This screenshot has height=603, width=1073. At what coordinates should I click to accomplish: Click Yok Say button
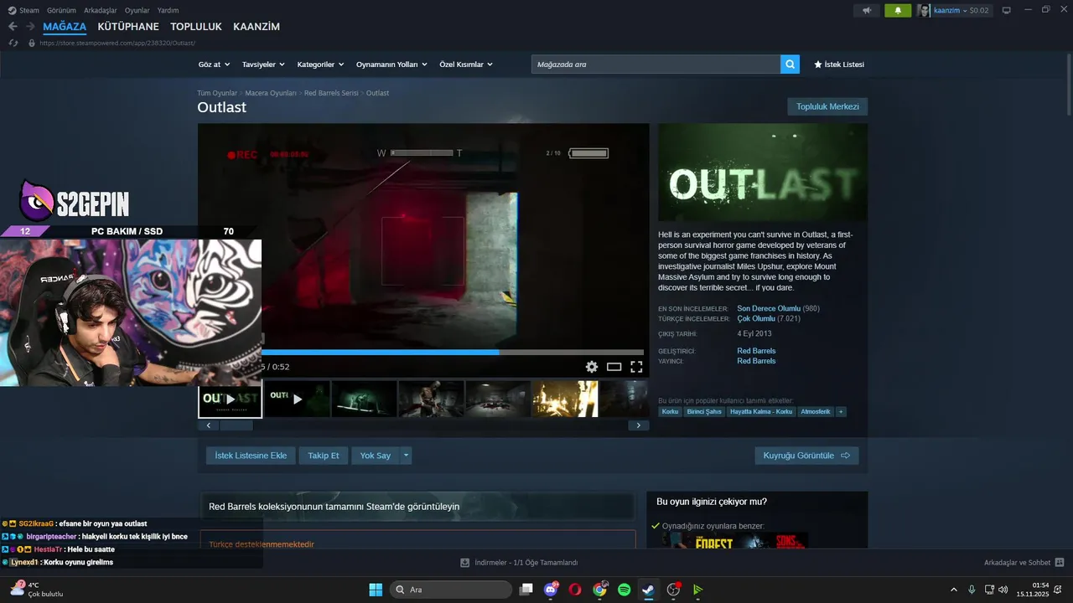pyautogui.click(x=376, y=456)
